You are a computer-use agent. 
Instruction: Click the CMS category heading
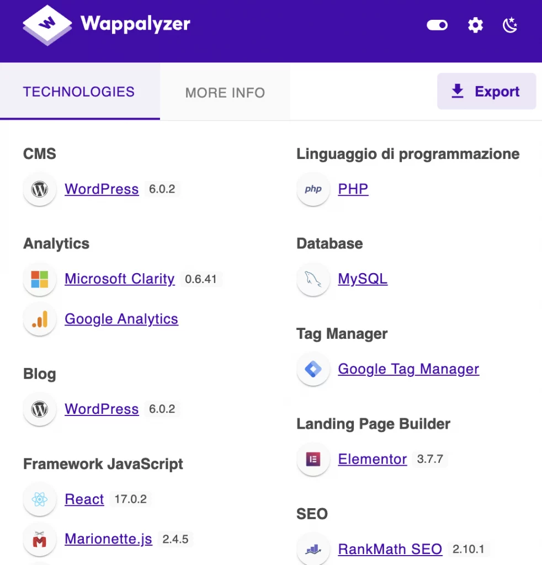tap(40, 154)
